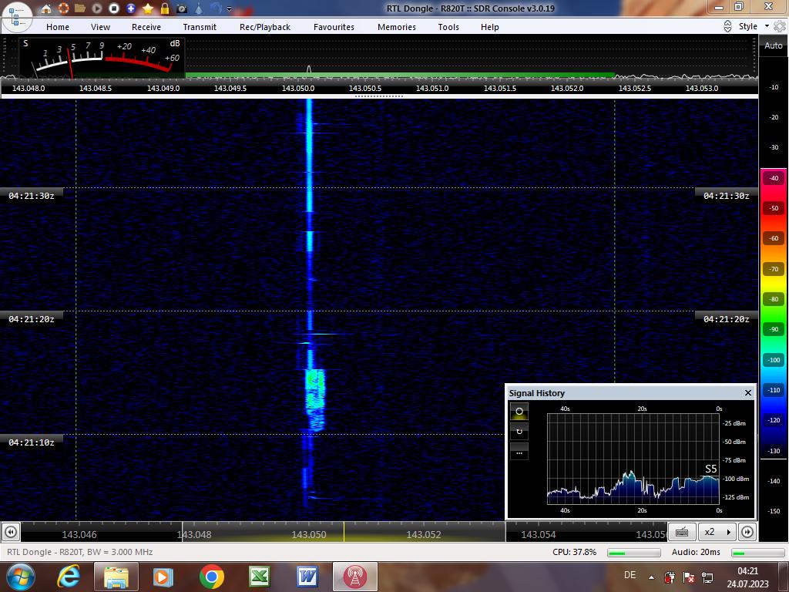
Task: Click the Audio buffer meter bar
Action: pos(758,553)
